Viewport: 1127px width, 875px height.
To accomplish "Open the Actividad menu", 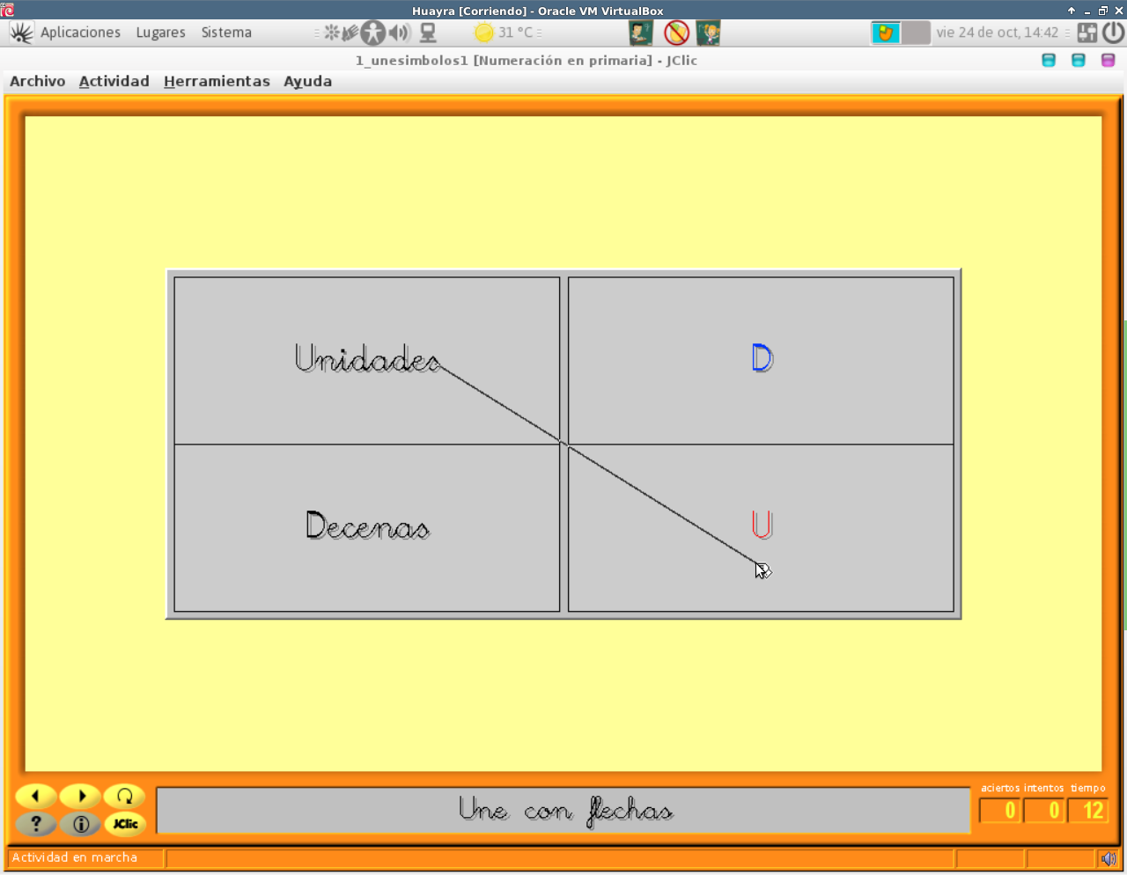I will pos(114,81).
